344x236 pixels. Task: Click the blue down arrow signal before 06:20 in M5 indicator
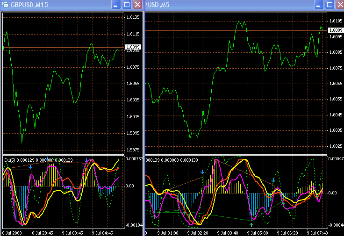(x=273, y=180)
